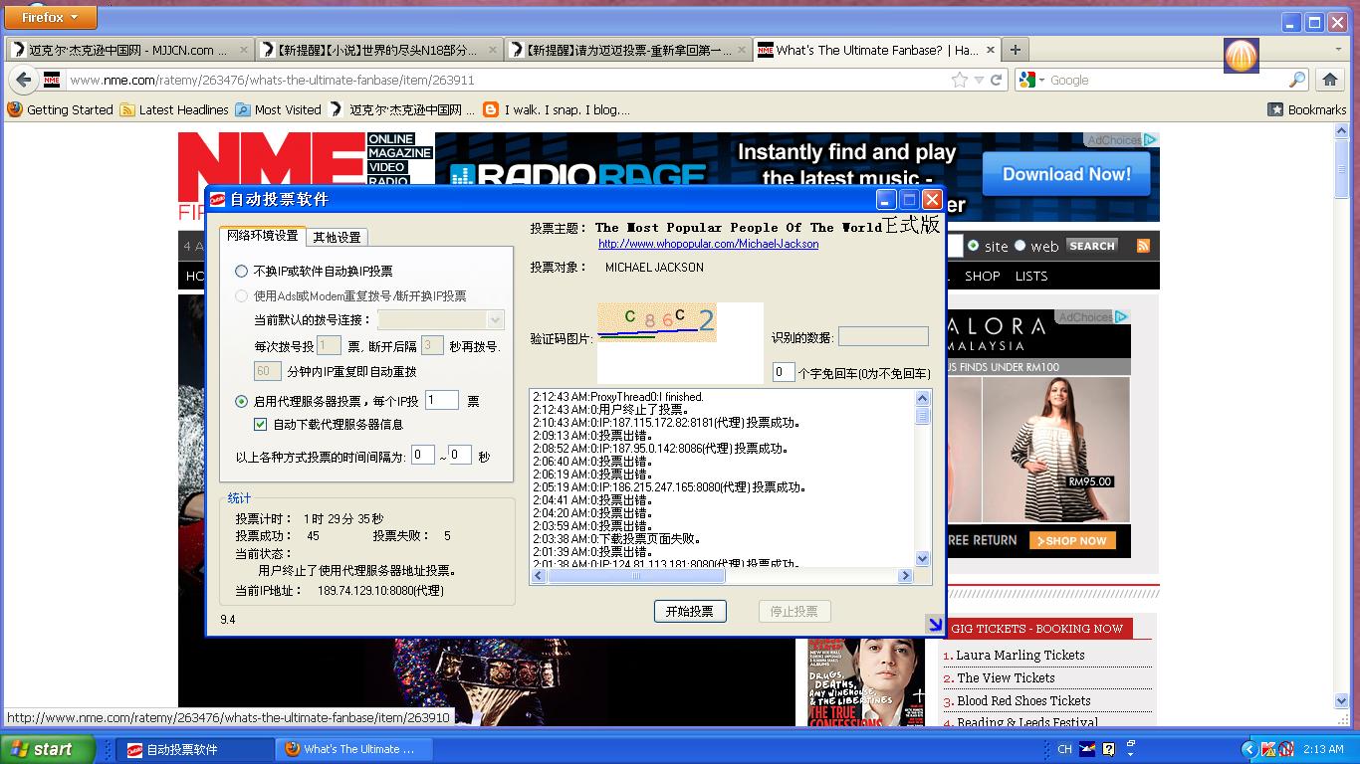This screenshot has height=764, width=1360.
Task: Click the Firefox home icon
Action: [1329, 80]
